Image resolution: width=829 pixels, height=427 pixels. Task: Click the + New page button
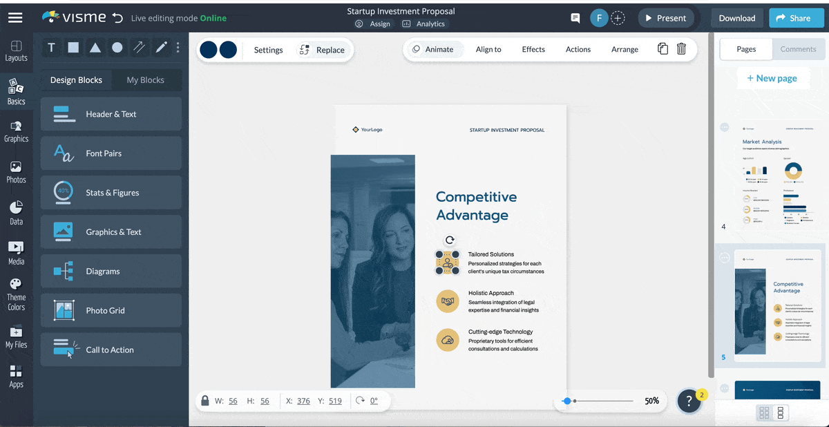coord(773,78)
